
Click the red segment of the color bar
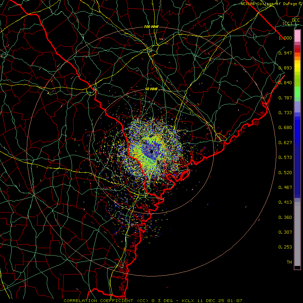point(297,50)
